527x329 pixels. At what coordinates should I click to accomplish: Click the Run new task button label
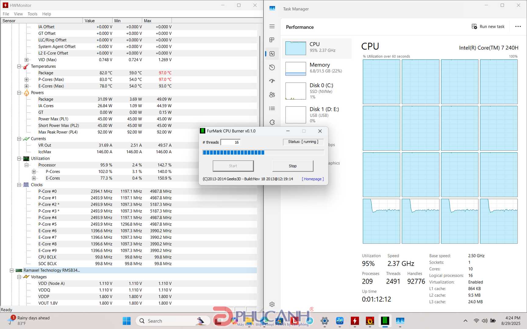click(x=492, y=27)
